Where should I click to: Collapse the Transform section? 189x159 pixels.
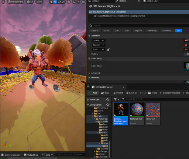coord(89,36)
